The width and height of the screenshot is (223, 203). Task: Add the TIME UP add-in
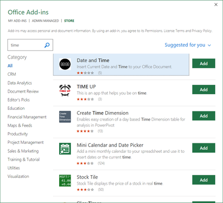point(203,90)
